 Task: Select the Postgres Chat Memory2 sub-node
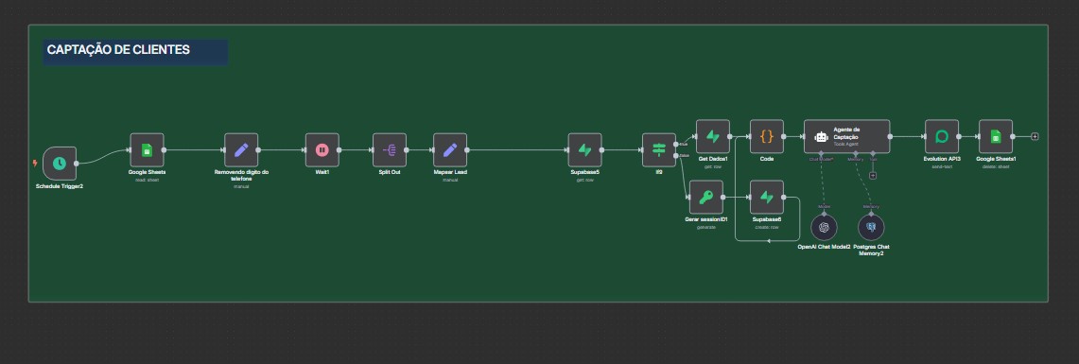point(871,227)
